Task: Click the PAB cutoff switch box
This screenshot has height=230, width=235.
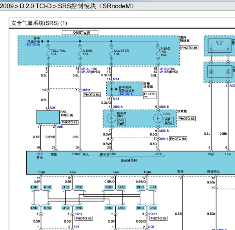Action: [x=48, y=117]
